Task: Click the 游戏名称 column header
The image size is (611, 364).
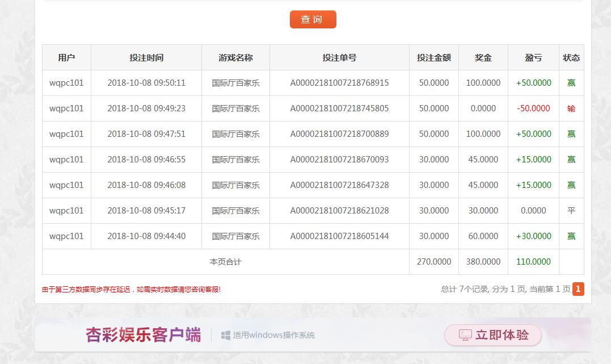Action: click(236, 58)
